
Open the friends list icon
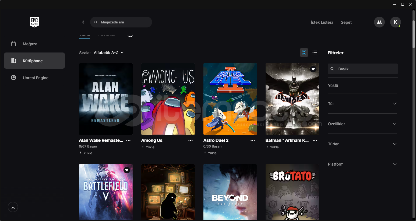click(379, 22)
